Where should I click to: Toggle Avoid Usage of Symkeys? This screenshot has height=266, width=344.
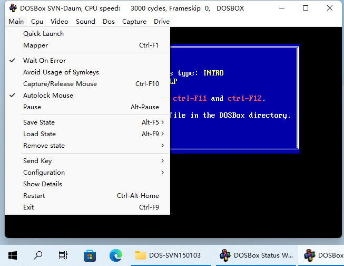pyautogui.click(x=87, y=72)
